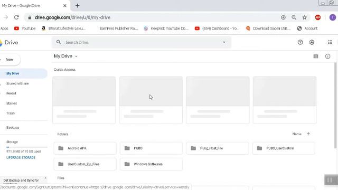Expand the search options dropdown arrow
The width and height of the screenshot is (338, 190).
tap(224, 42)
